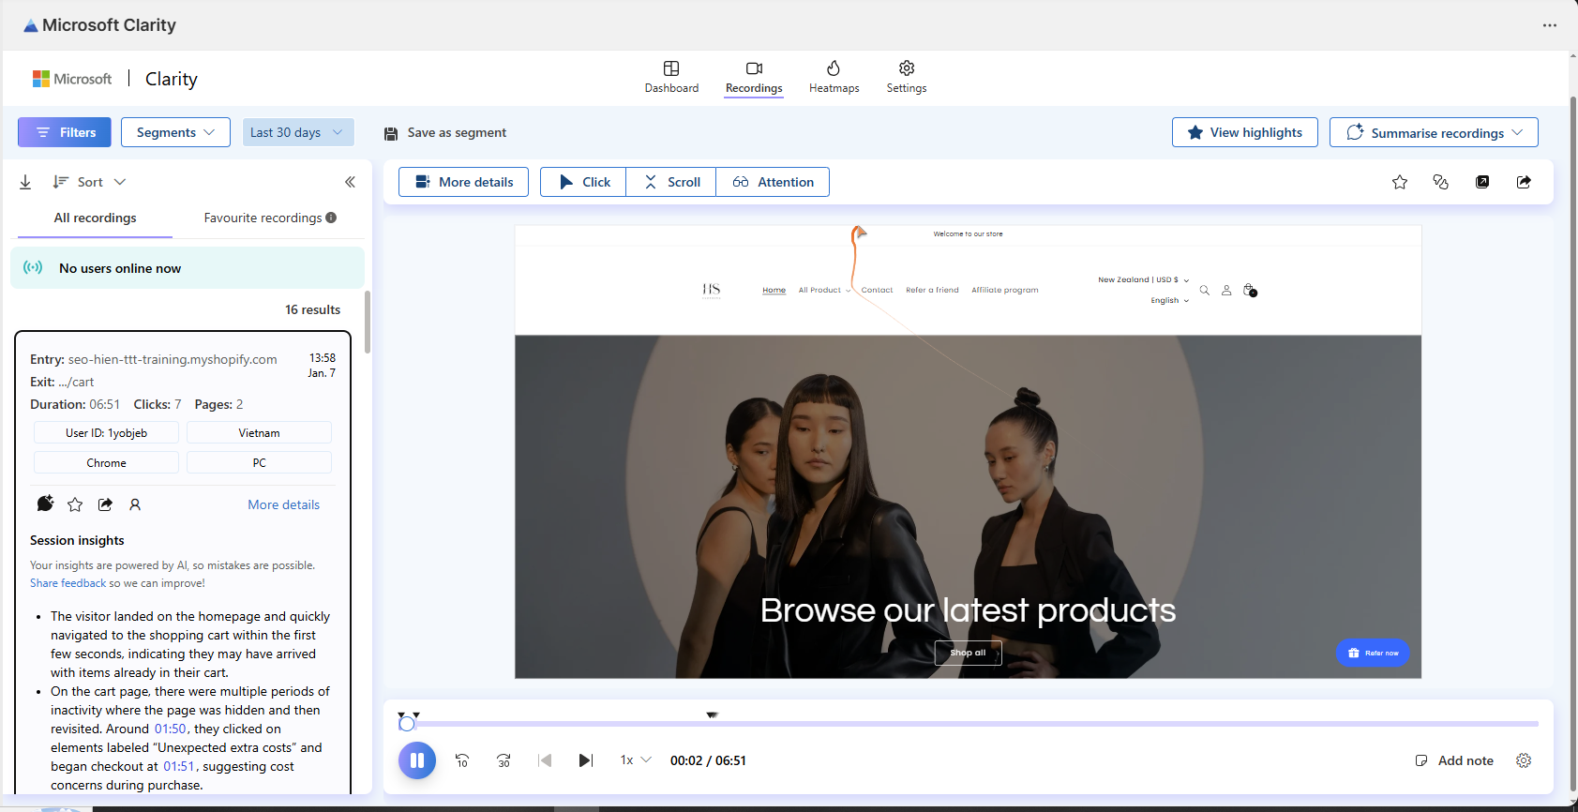This screenshot has height=812, width=1578.
Task: Click Save as segment
Action: coord(445,133)
